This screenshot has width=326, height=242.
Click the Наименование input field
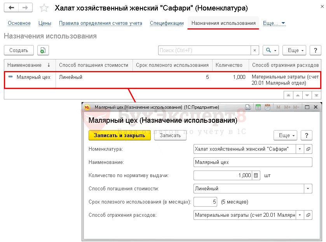[253, 162]
